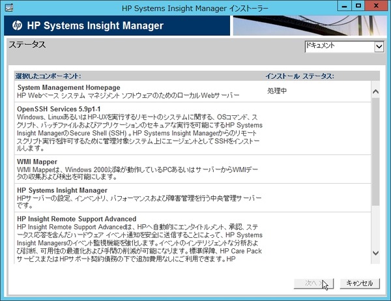Open the ドキュメント dropdown list
Viewport: 391px width, 301px height.
pos(344,47)
